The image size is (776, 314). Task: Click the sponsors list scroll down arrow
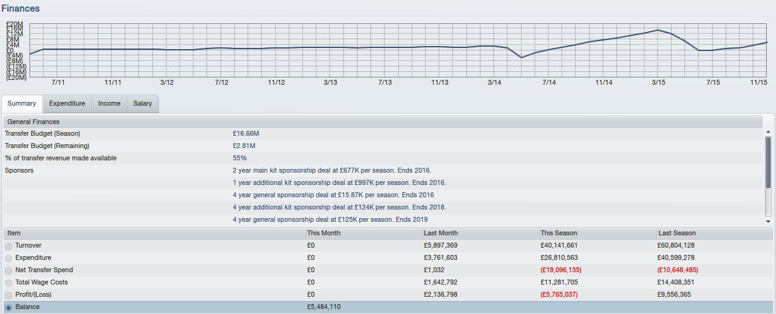(x=768, y=221)
